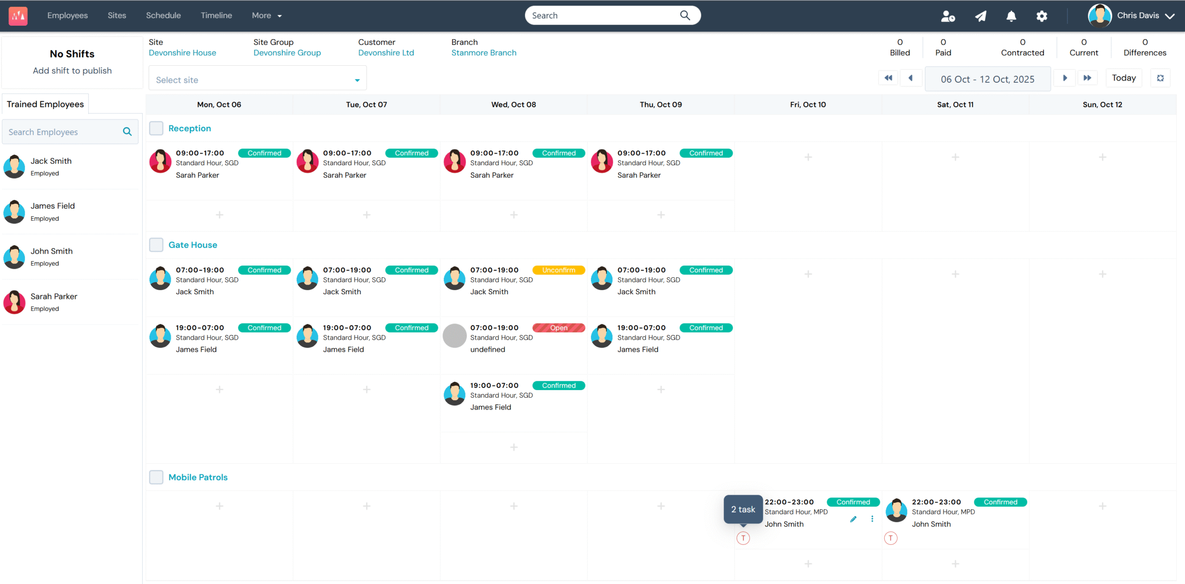Click the add employee icon
The height and width of the screenshot is (584, 1185).
coord(948,16)
